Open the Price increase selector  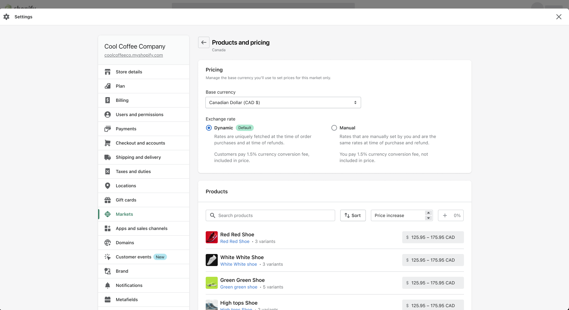click(x=401, y=215)
